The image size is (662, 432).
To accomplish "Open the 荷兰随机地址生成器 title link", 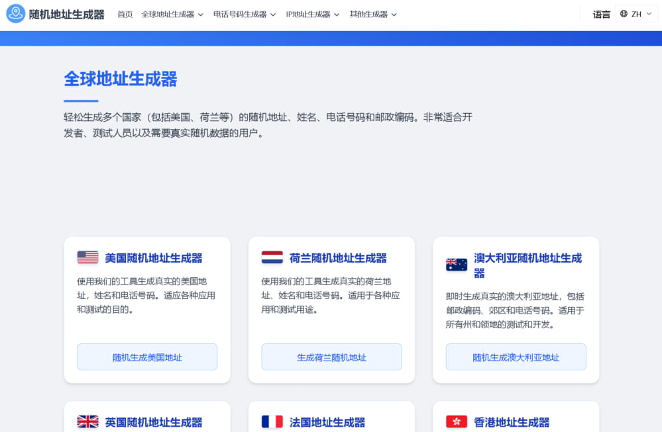I will (x=338, y=258).
